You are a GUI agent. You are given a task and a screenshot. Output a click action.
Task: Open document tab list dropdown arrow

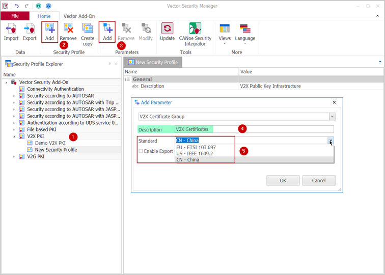tap(380, 62)
